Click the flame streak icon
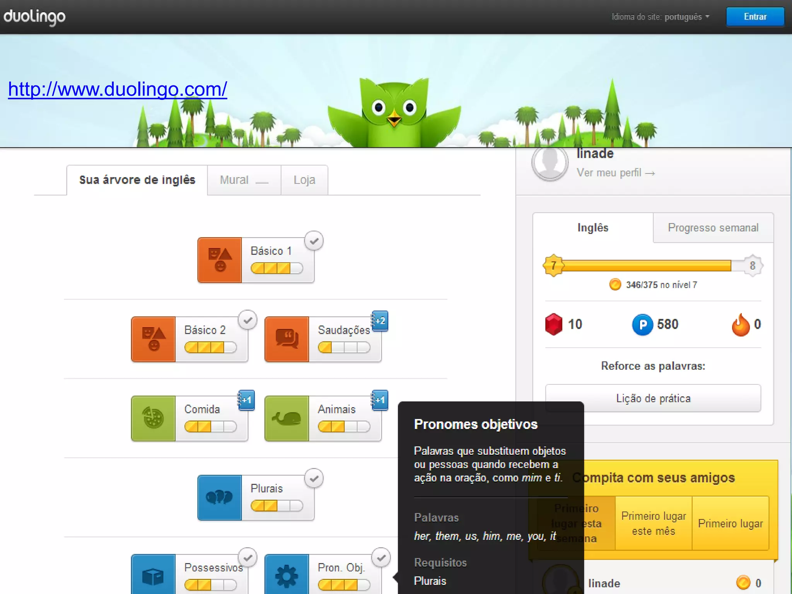The width and height of the screenshot is (792, 594). click(741, 324)
